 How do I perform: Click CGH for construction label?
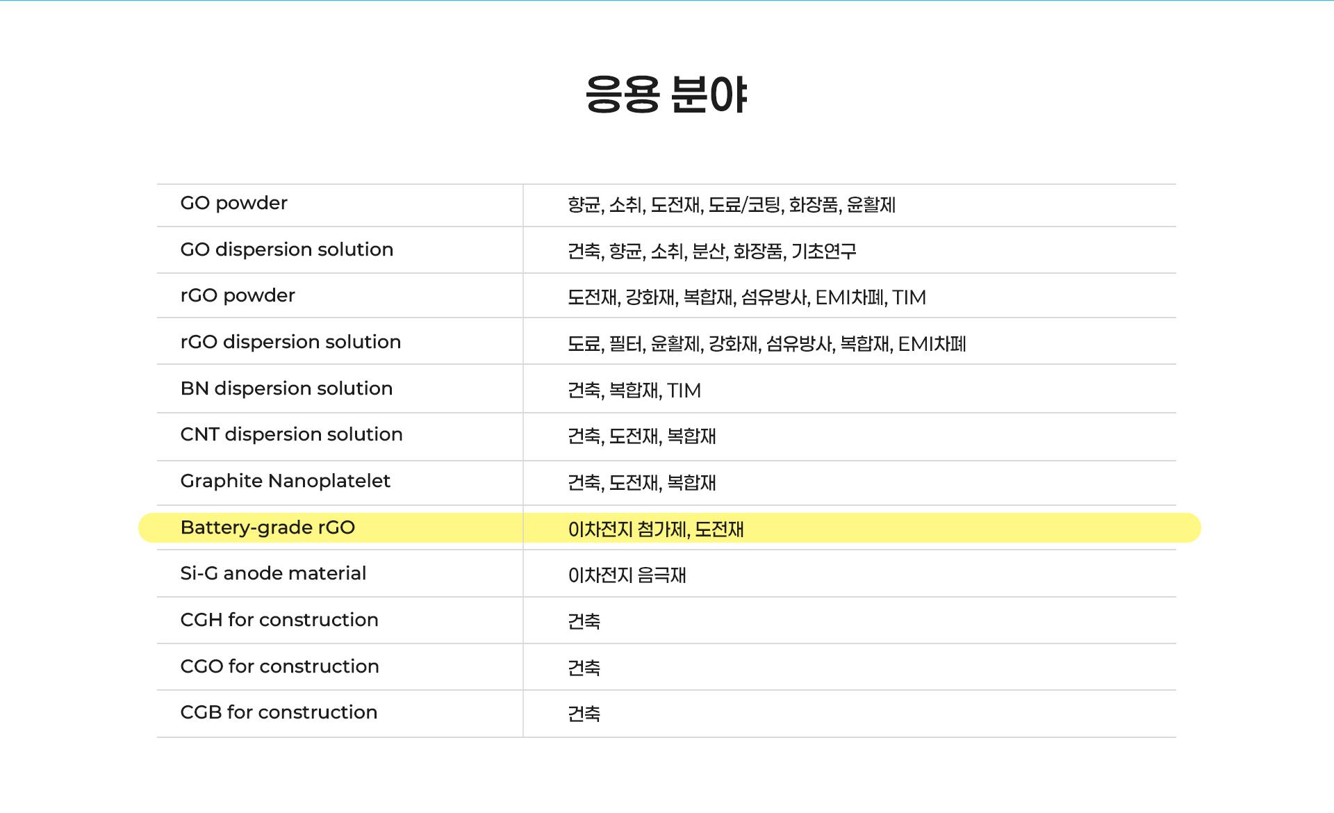coord(279,621)
